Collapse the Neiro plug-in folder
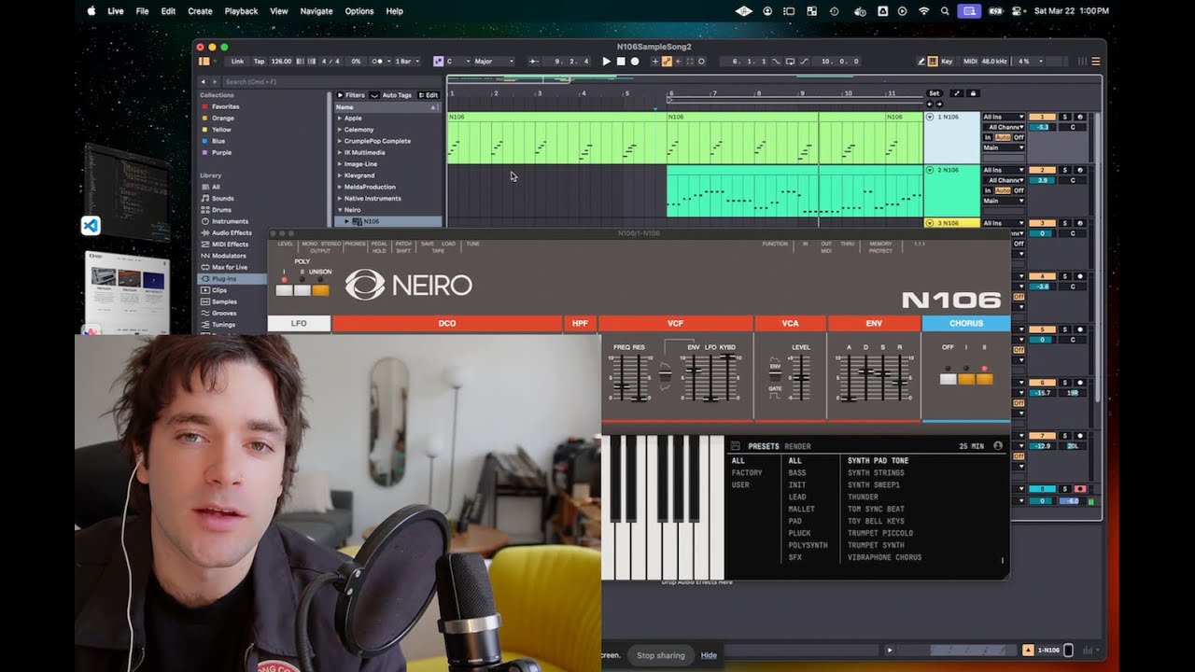This screenshot has width=1195, height=672. (340, 210)
